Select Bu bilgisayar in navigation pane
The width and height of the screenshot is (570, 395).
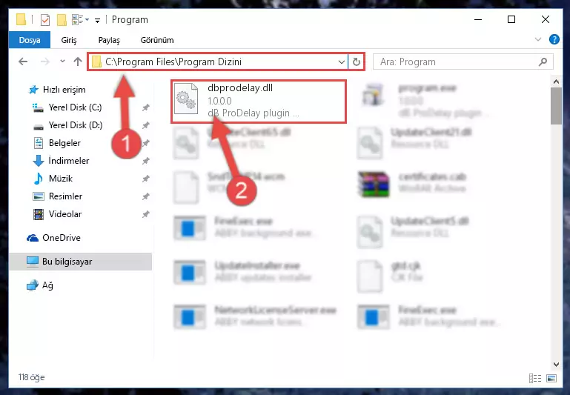(80, 262)
